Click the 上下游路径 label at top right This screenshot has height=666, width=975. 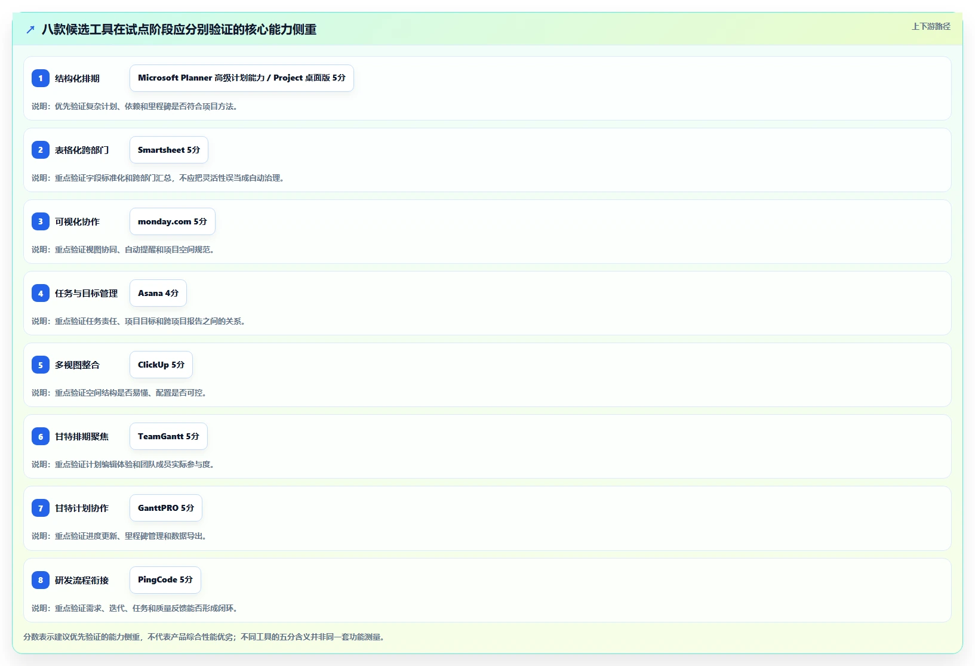[x=931, y=26]
